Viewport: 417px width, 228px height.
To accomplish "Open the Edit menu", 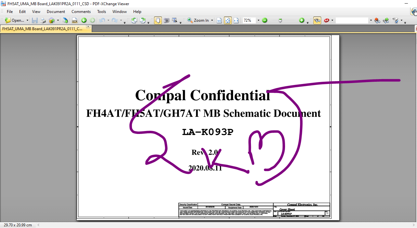I will tap(22, 12).
